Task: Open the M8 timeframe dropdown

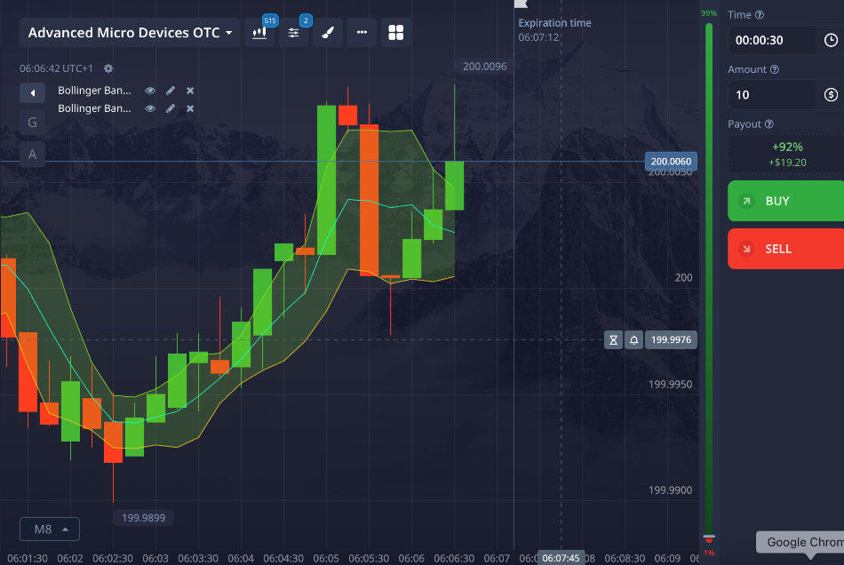Action: tap(50, 529)
